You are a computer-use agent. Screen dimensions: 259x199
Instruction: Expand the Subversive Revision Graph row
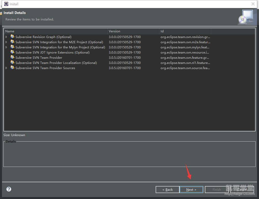click(6, 37)
